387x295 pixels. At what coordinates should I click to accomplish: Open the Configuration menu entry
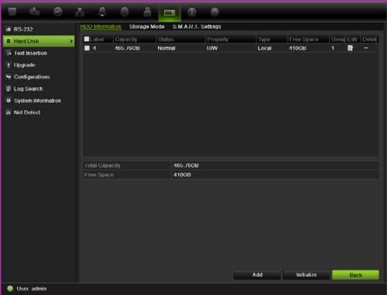(39, 76)
